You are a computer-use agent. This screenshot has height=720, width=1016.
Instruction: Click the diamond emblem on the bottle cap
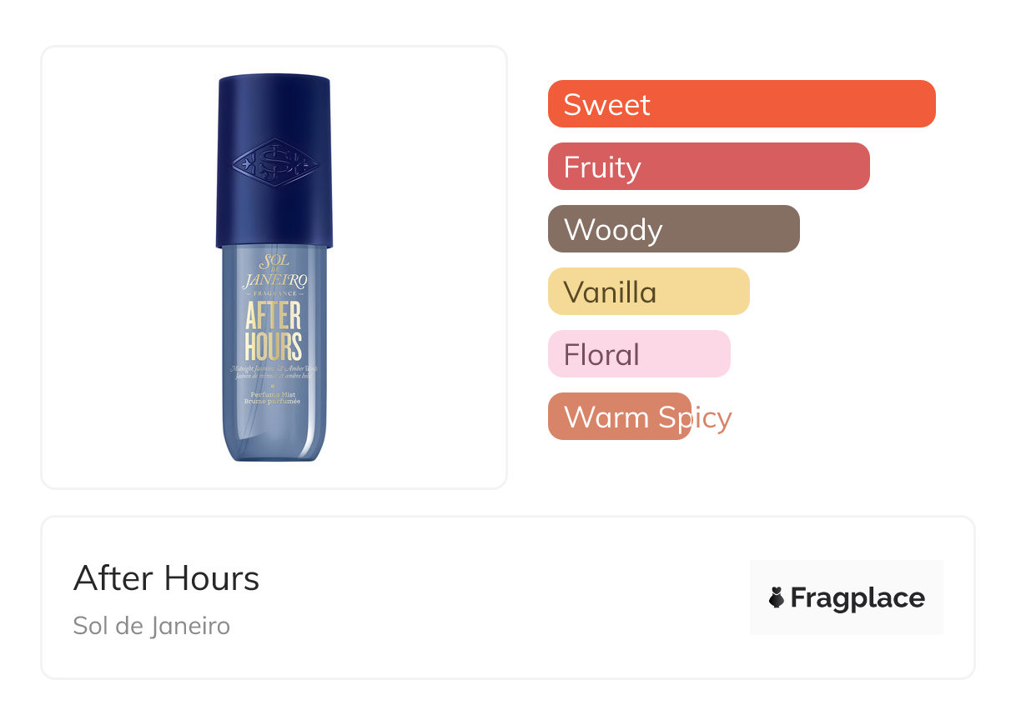(x=274, y=162)
